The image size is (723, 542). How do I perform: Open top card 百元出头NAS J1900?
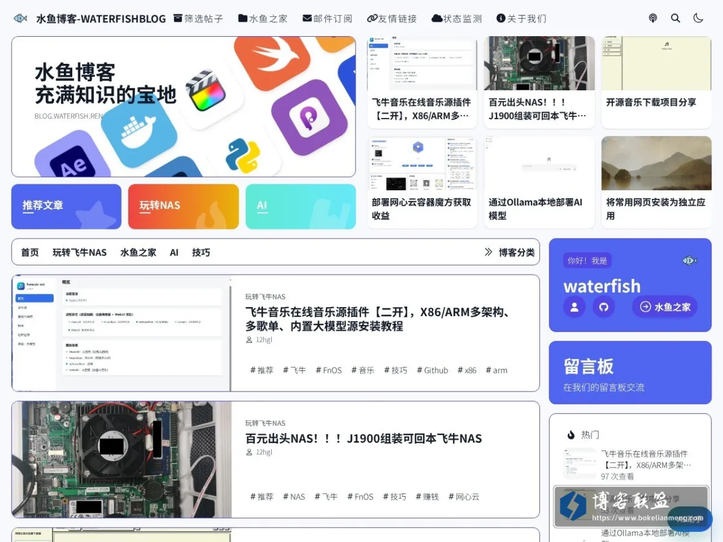pos(539,82)
